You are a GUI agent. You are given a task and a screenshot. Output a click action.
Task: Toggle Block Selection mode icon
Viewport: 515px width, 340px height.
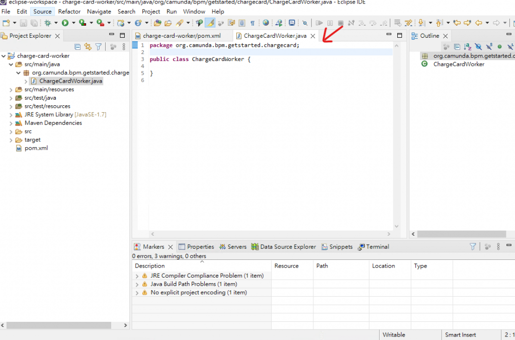pos(242,23)
